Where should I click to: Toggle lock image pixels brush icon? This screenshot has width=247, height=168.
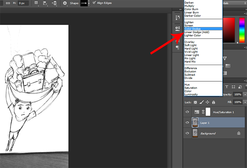(202, 102)
